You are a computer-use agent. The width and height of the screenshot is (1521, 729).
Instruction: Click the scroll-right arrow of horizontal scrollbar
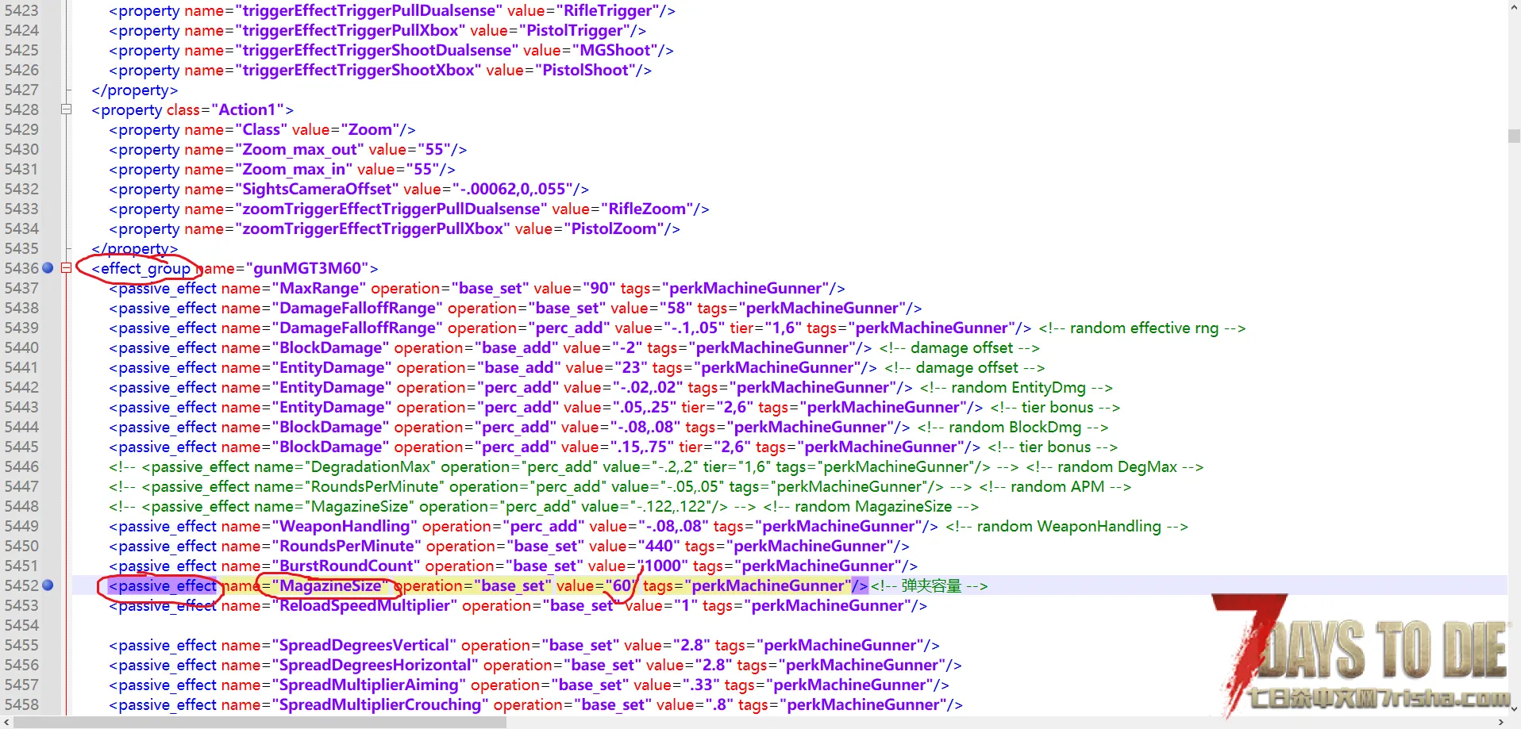pos(1500,722)
